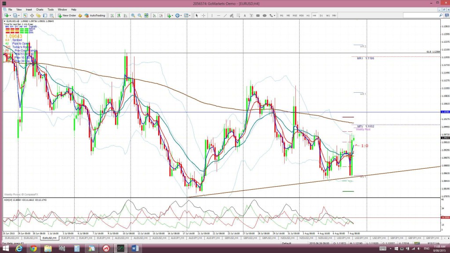Viewport: 450px width, 253px height.
Task: Pick the ellipse shape drawing tool
Action: (x=265, y=15)
